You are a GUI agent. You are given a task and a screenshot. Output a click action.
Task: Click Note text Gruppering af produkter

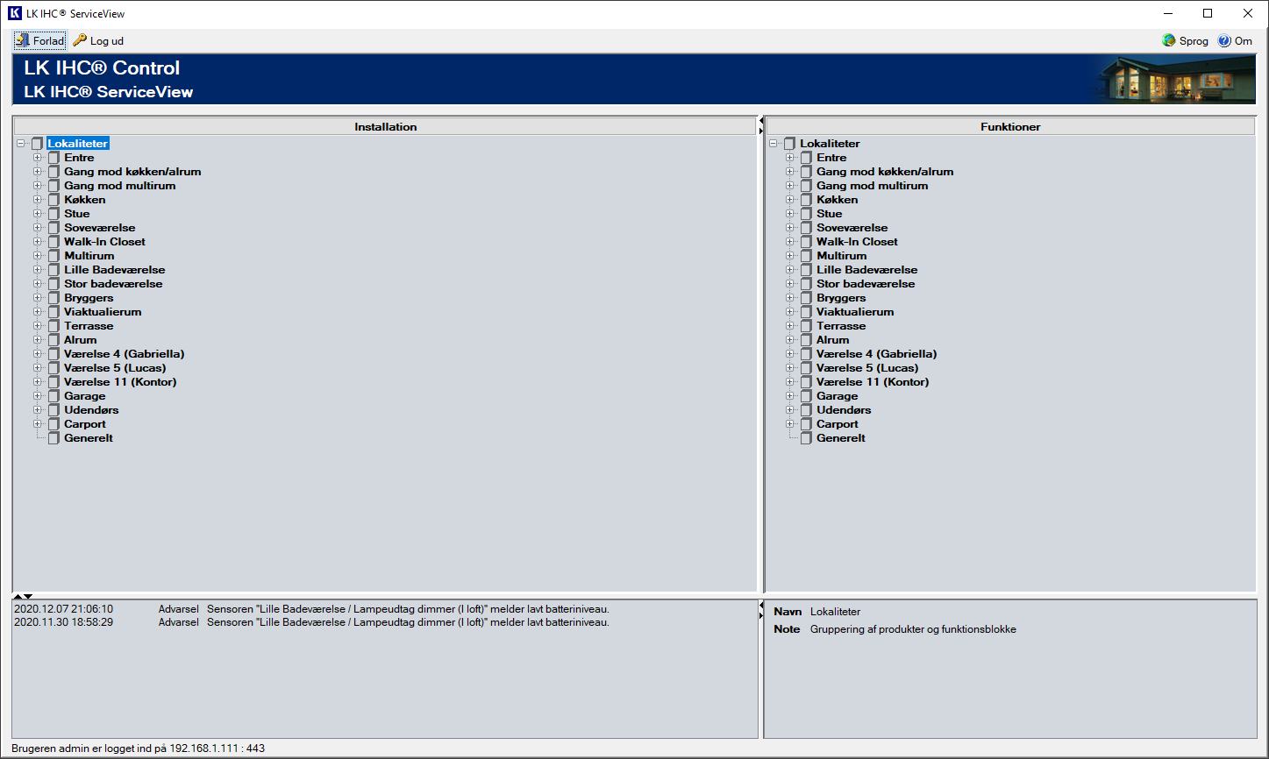[x=913, y=629]
